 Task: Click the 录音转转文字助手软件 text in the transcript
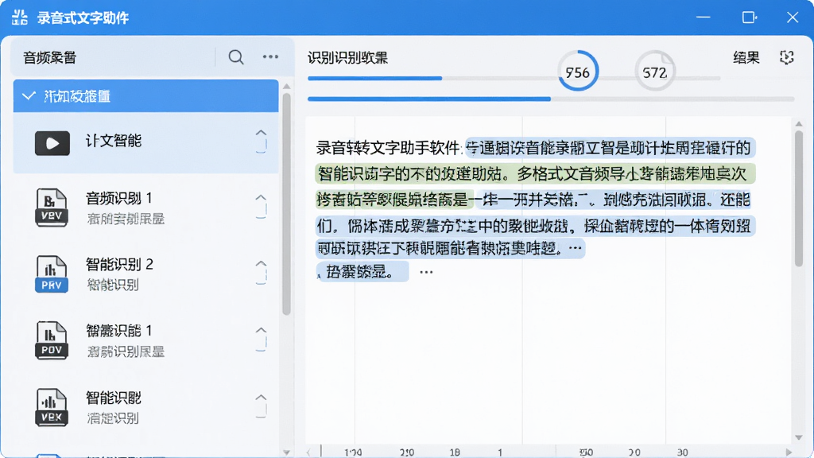tap(388, 148)
